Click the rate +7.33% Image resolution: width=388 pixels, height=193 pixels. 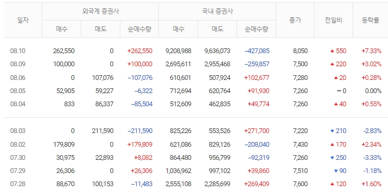point(372,51)
